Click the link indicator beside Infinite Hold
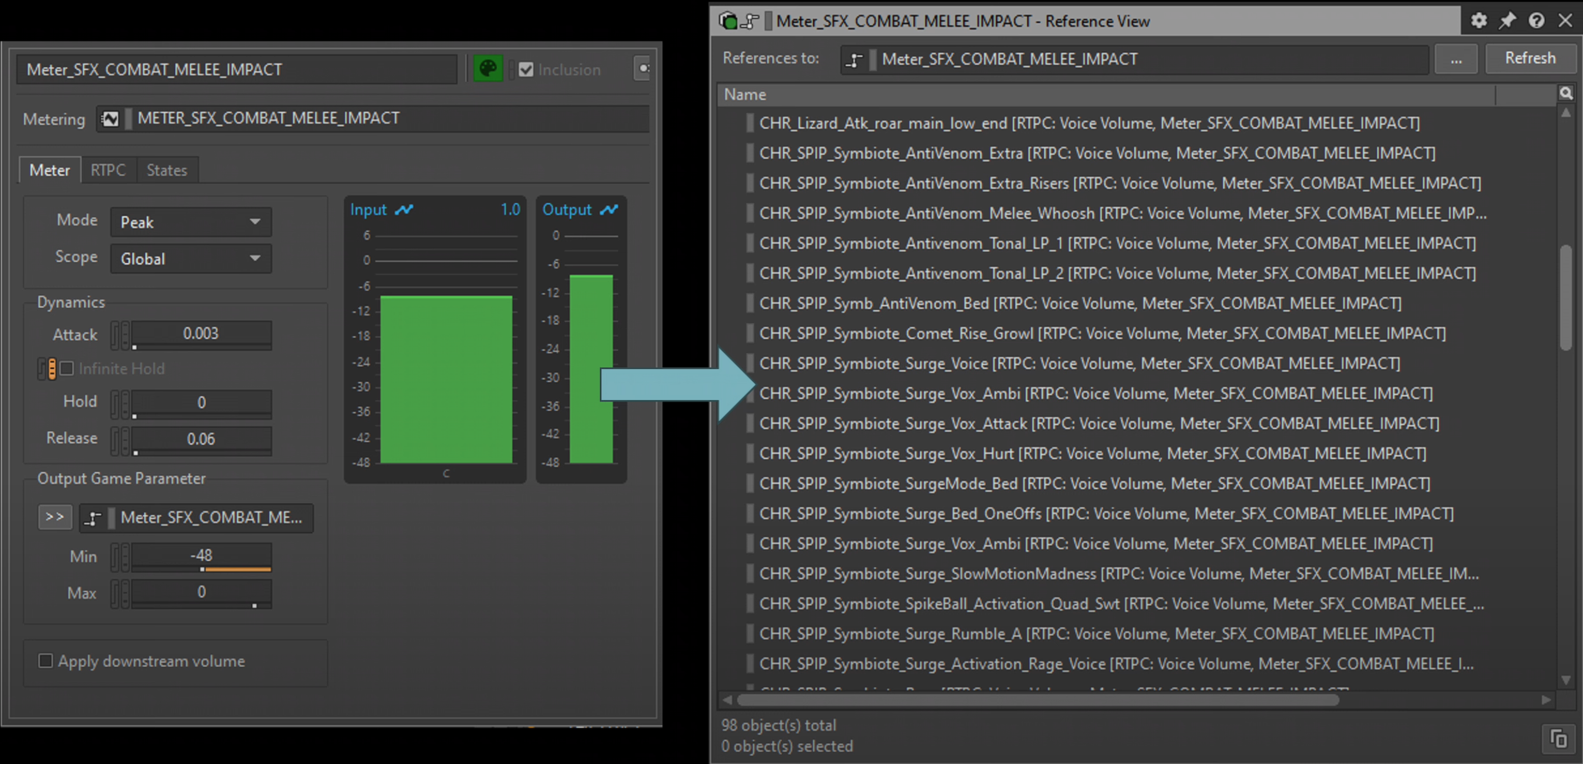The image size is (1583, 764). (52, 368)
